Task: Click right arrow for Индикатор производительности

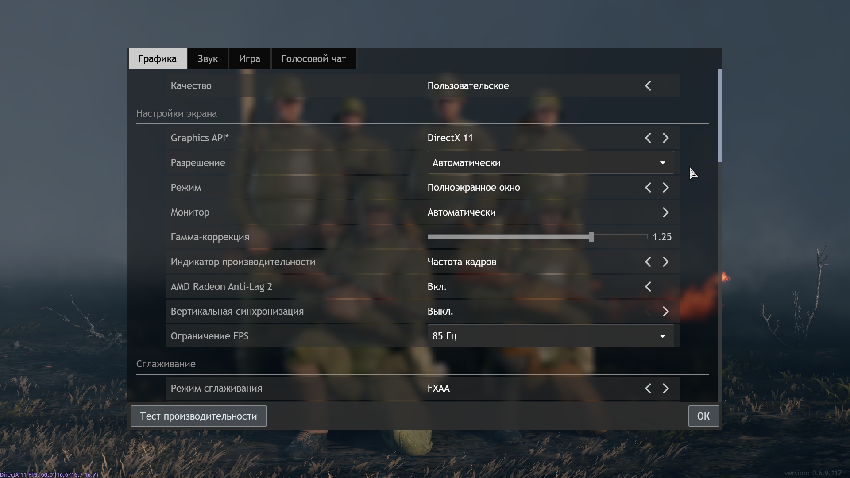Action: [665, 262]
